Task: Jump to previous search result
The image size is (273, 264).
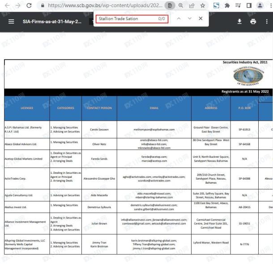Action: 179,18
